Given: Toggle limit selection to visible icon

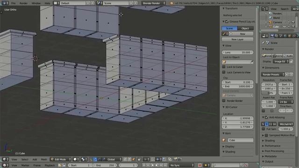Looking at the screenshot, I should pos(139,159).
